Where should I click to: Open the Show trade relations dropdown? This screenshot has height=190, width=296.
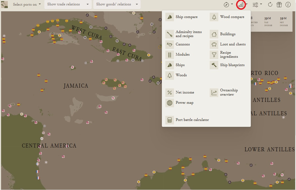point(67,4)
